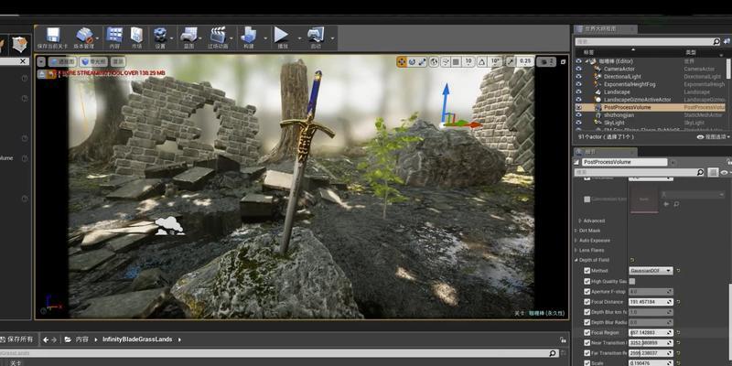Open rotation snap value 10° dropdown

pos(495,61)
